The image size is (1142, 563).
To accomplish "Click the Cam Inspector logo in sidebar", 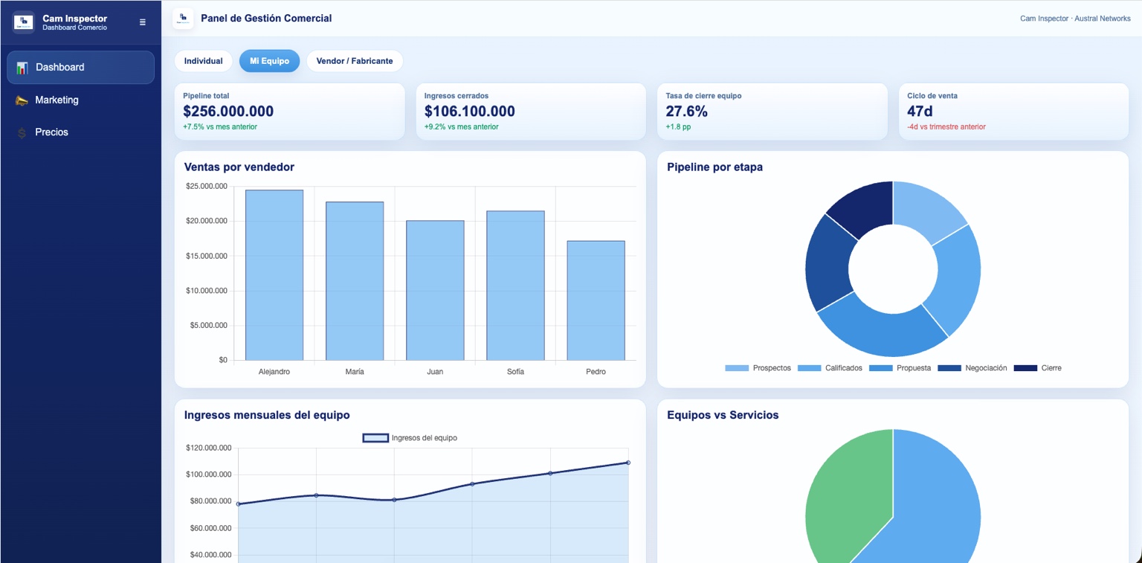I will click(x=24, y=22).
